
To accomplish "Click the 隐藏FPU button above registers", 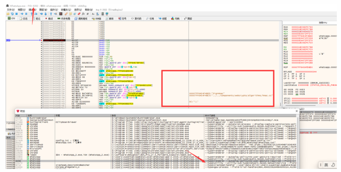I will click(323, 23).
